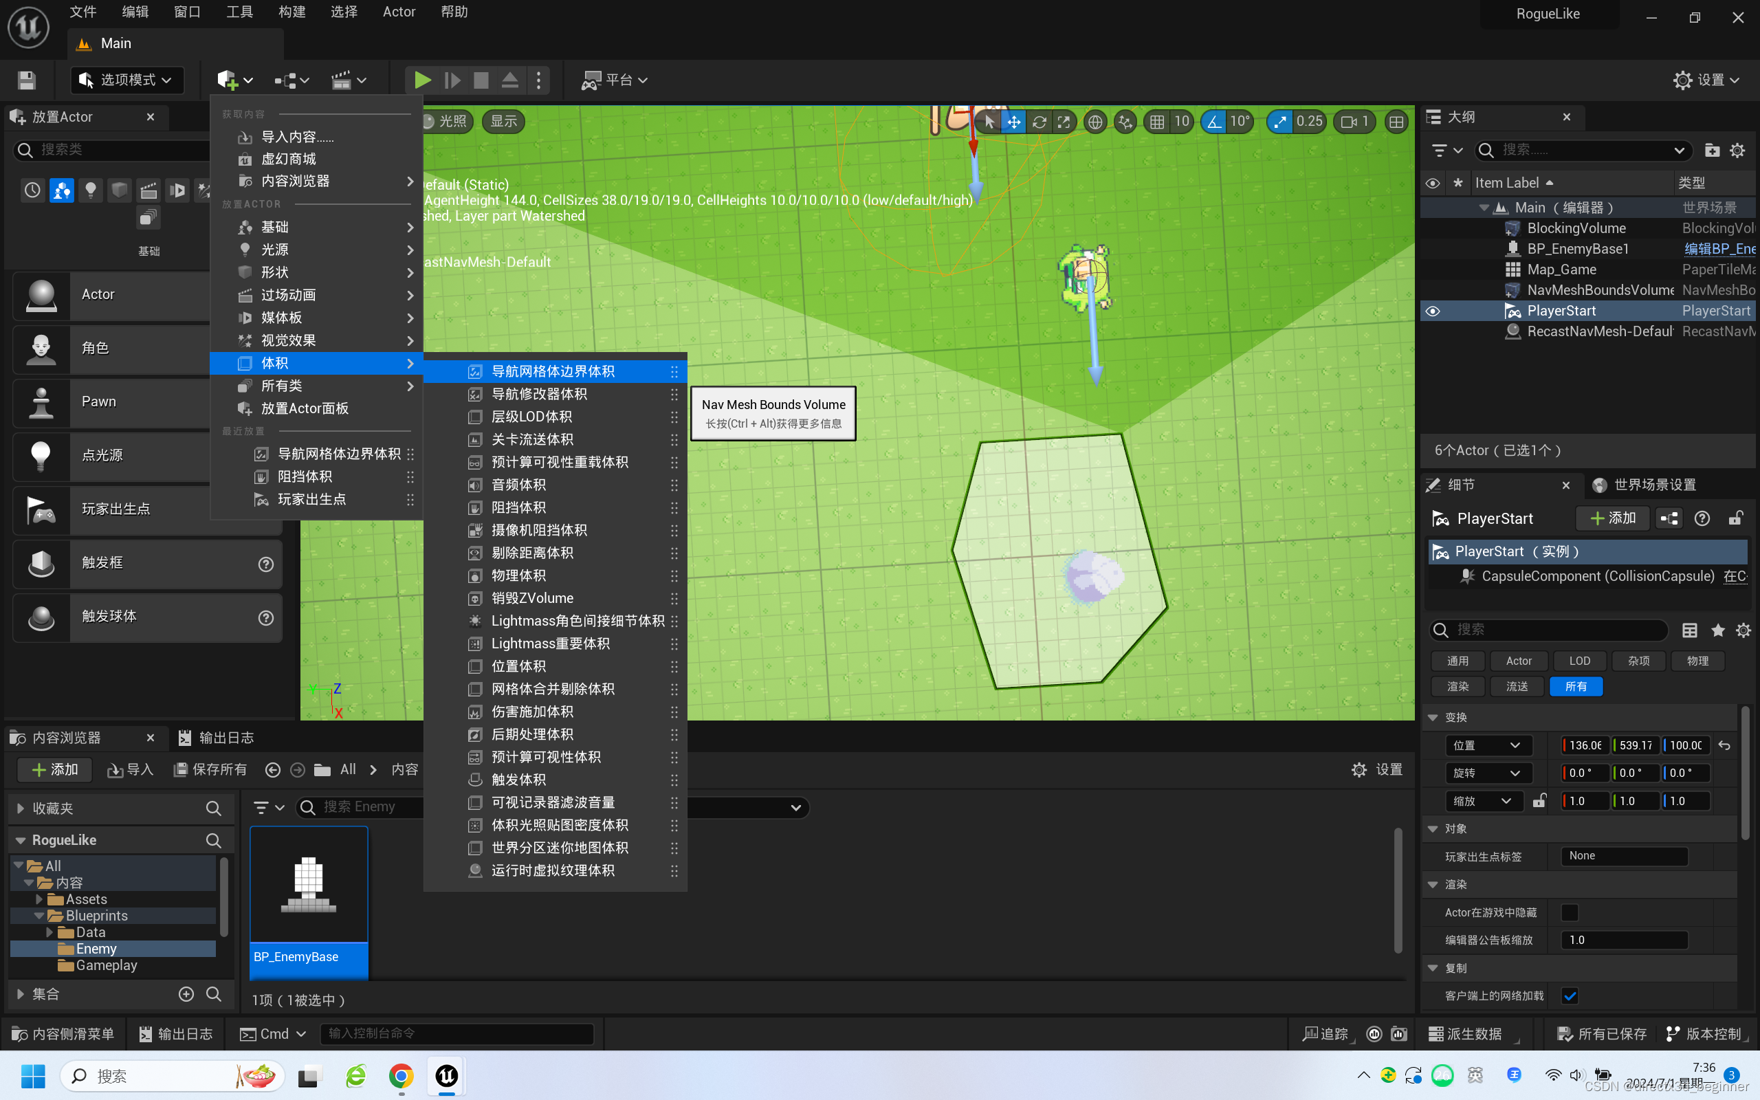Select BP_EnemyBase1 in the outliner

[x=1577, y=249]
